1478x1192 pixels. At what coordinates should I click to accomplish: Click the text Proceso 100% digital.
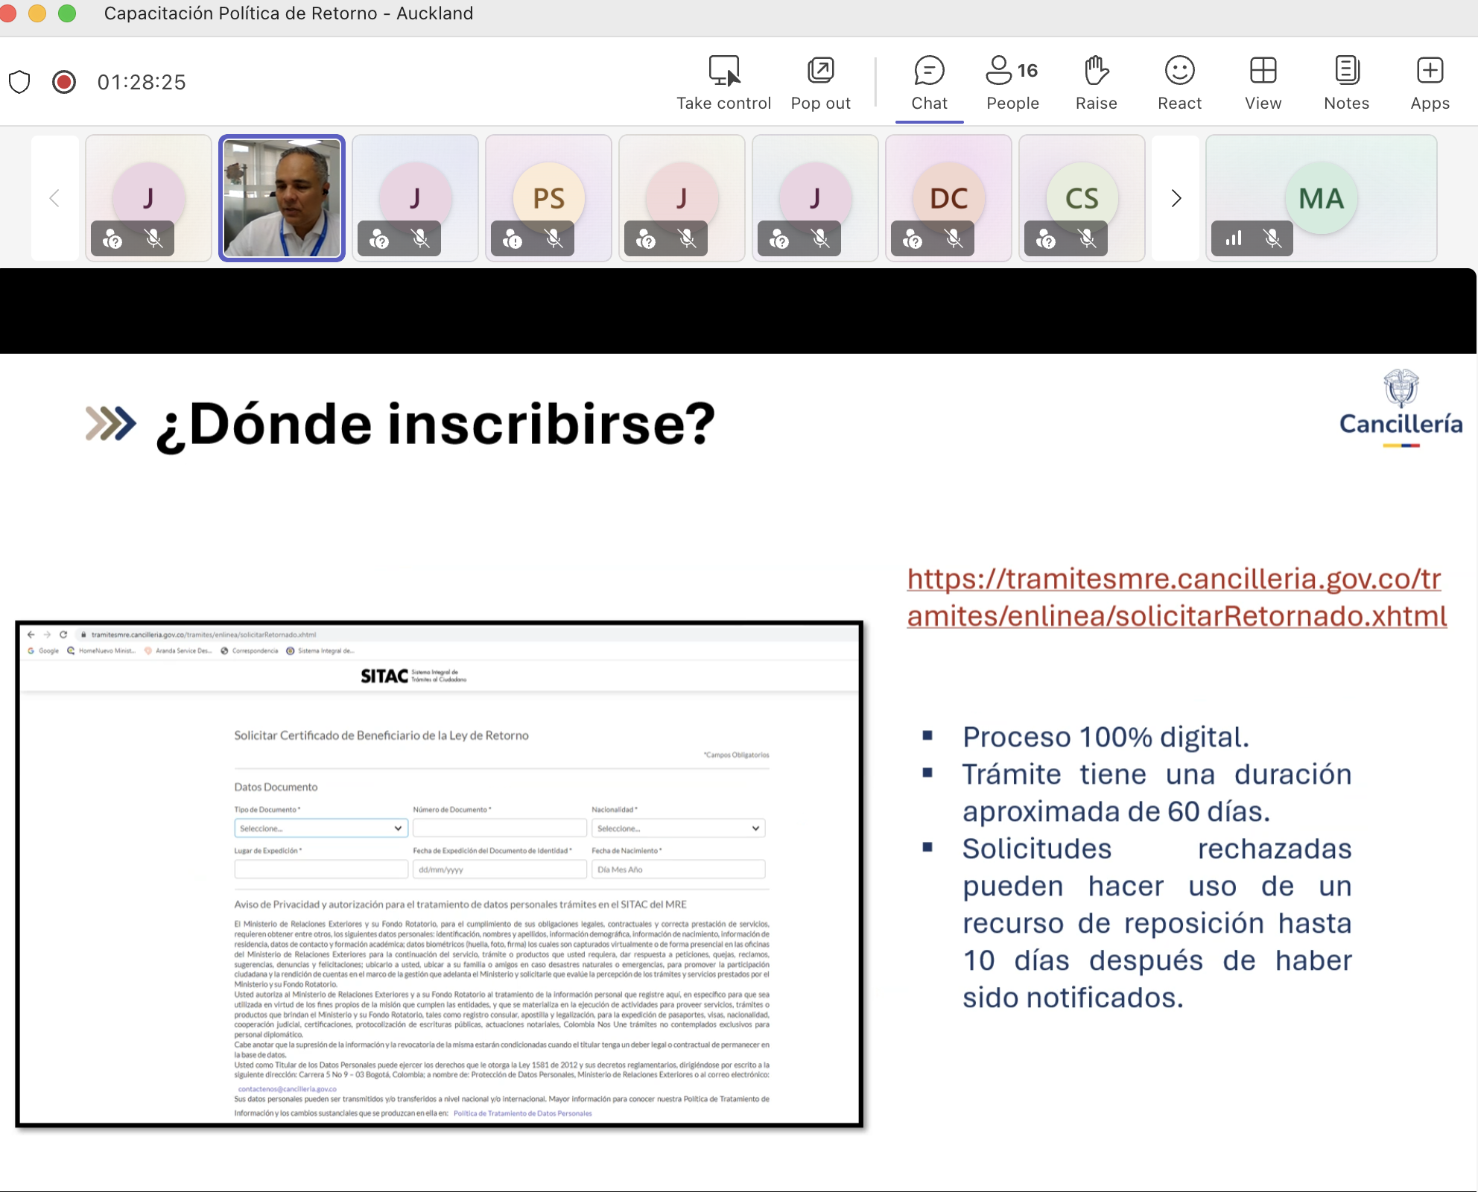(1106, 737)
